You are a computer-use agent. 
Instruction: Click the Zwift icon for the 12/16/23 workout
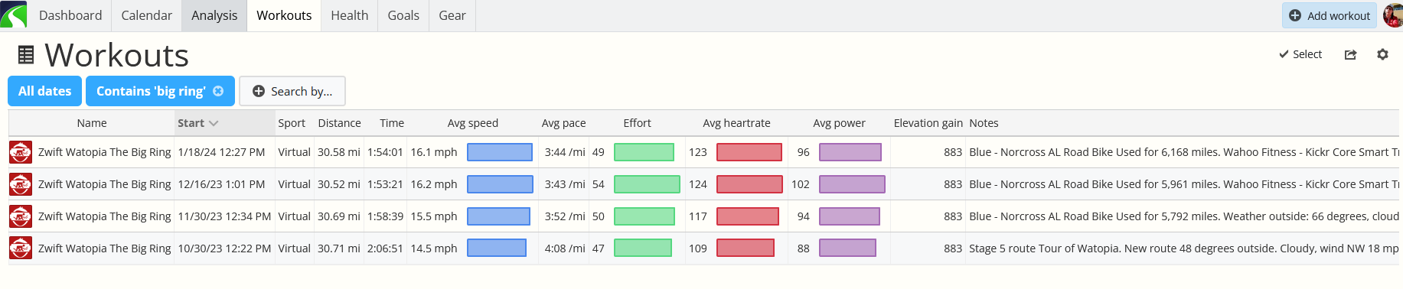[x=21, y=184]
